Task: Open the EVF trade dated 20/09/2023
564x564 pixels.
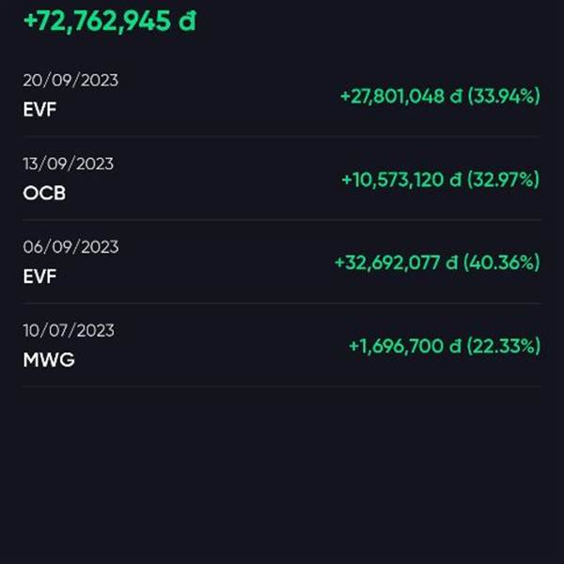Action: click(x=282, y=95)
